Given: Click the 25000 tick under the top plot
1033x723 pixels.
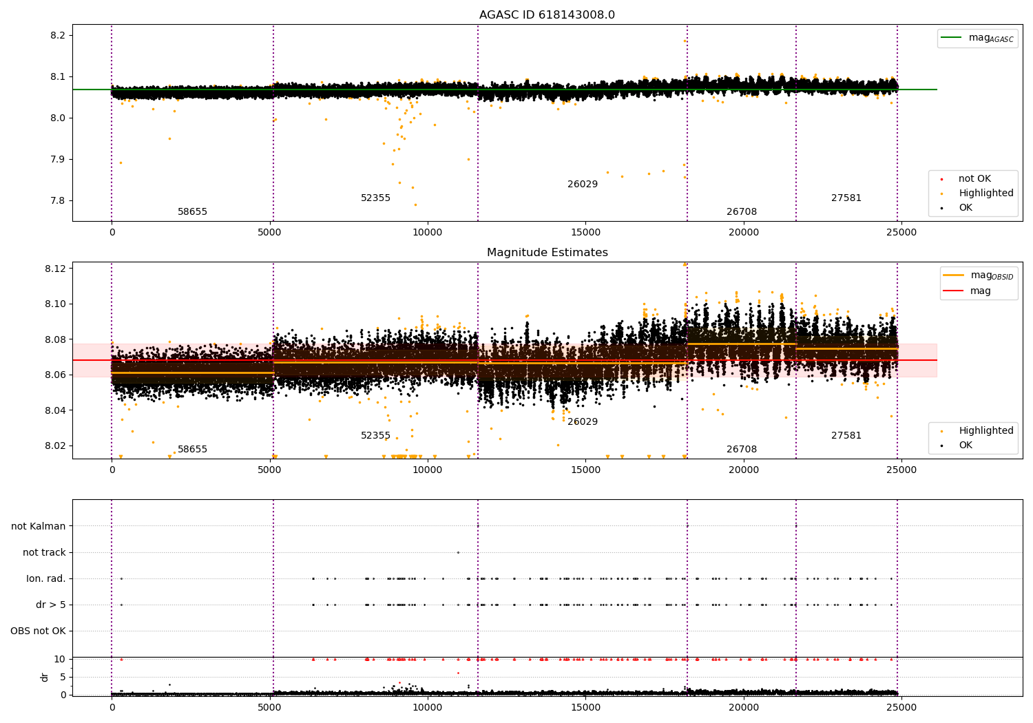Looking at the screenshot, I should (901, 233).
